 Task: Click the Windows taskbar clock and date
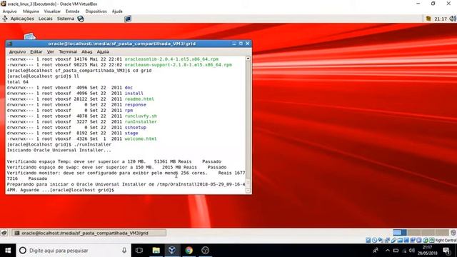click(x=427, y=251)
